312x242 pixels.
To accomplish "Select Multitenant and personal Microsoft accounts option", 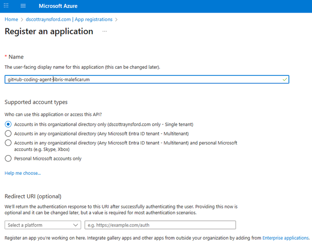I will pyautogui.click(x=8, y=143).
